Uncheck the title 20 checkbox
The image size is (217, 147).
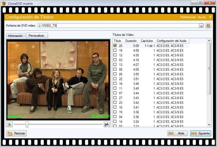115,46
